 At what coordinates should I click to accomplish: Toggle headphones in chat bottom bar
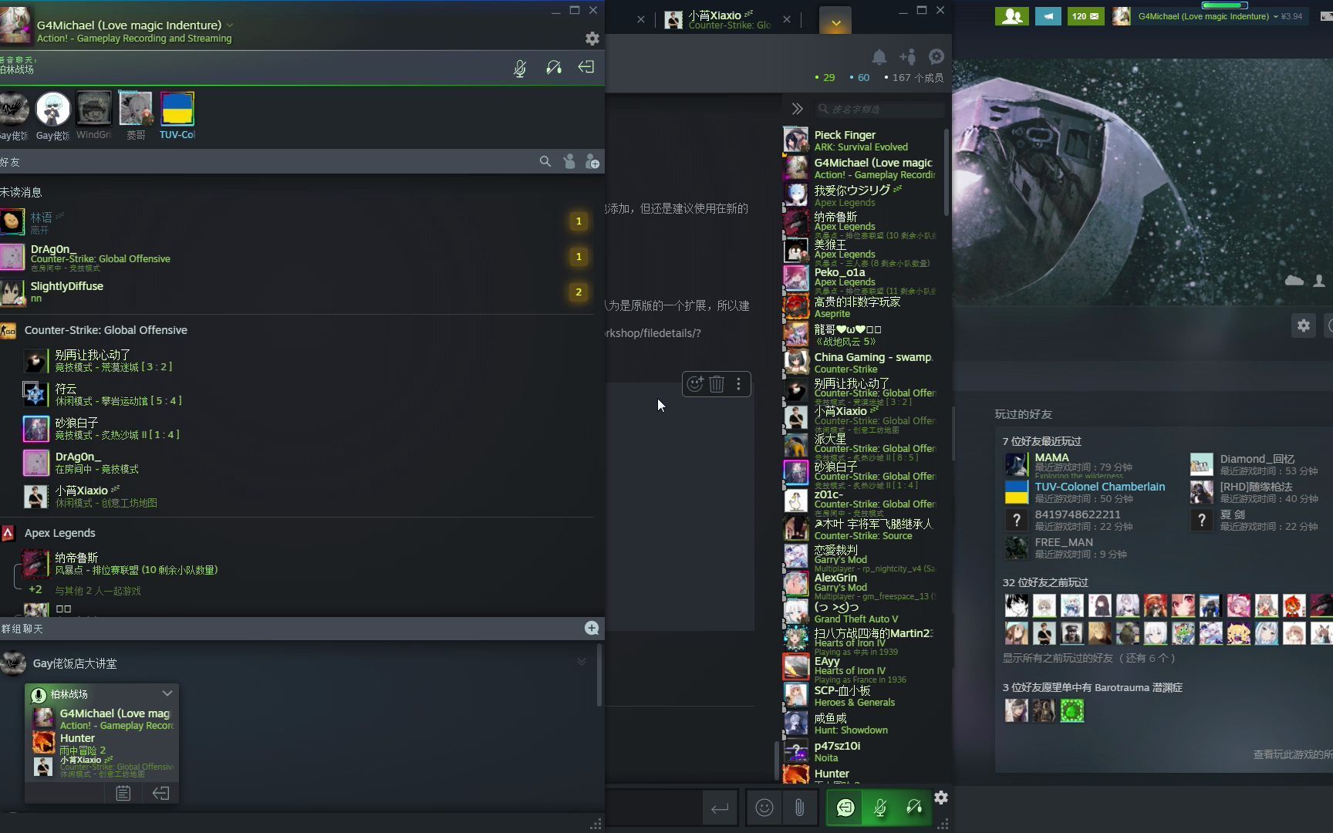point(914,808)
